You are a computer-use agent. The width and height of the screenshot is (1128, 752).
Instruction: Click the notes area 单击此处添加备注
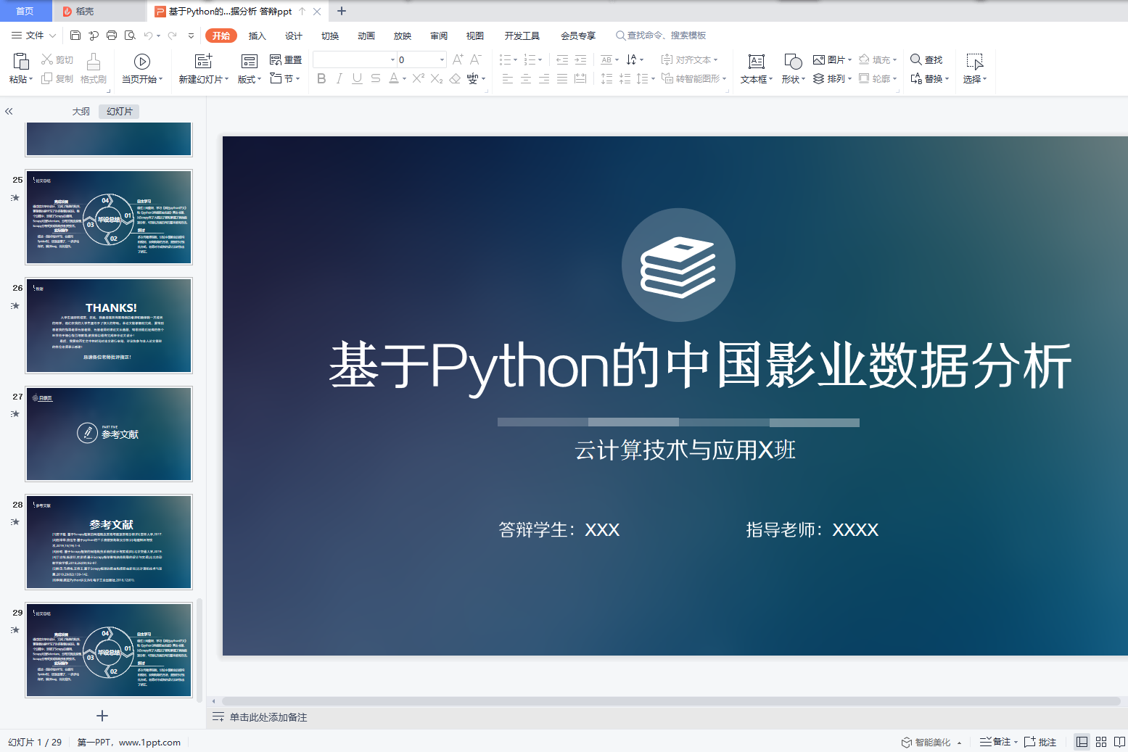click(268, 717)
